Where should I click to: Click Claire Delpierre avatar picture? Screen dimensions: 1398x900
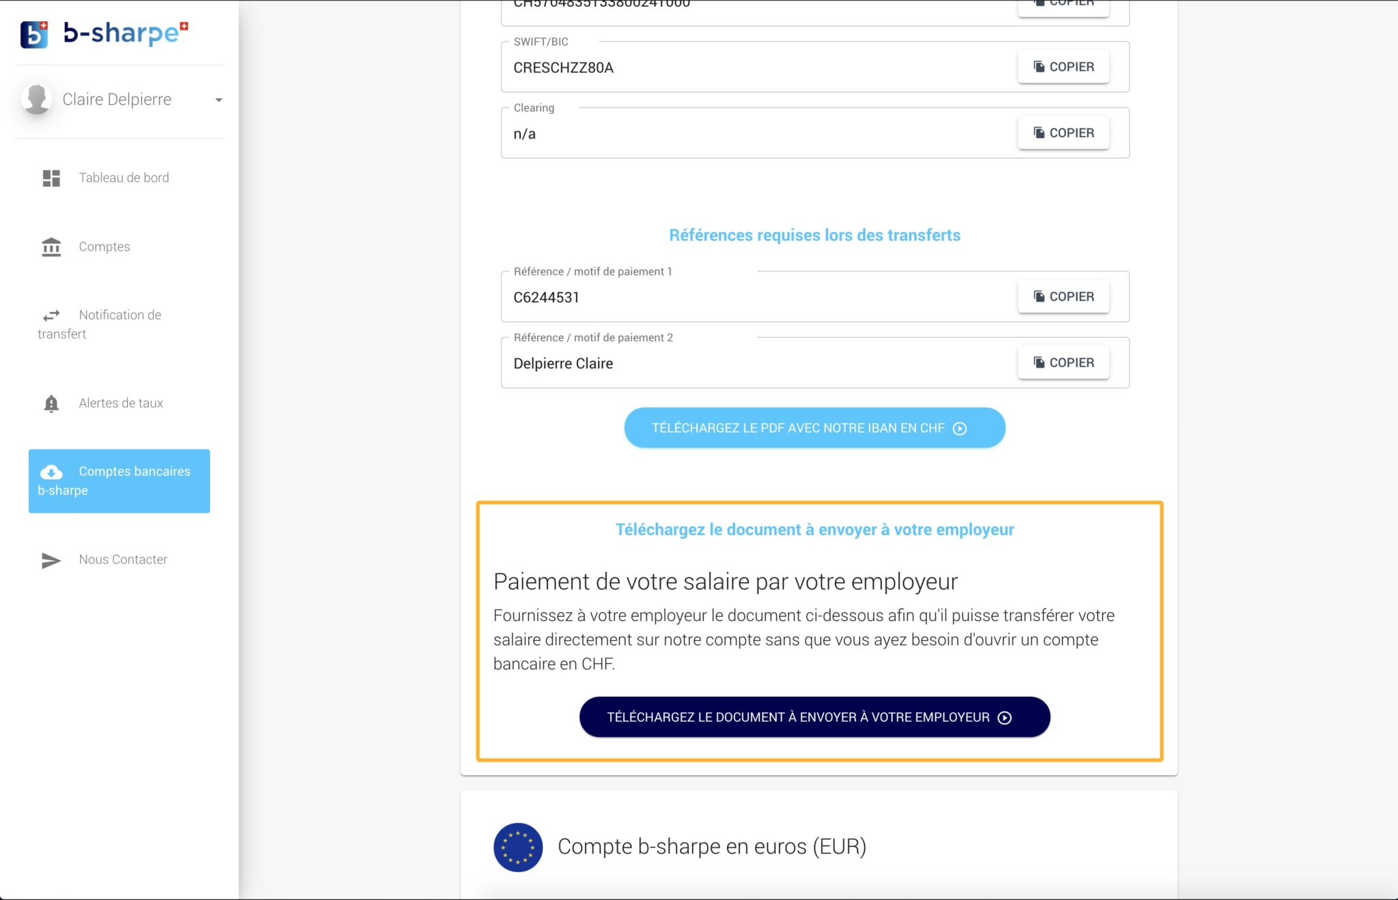[37, 100]
